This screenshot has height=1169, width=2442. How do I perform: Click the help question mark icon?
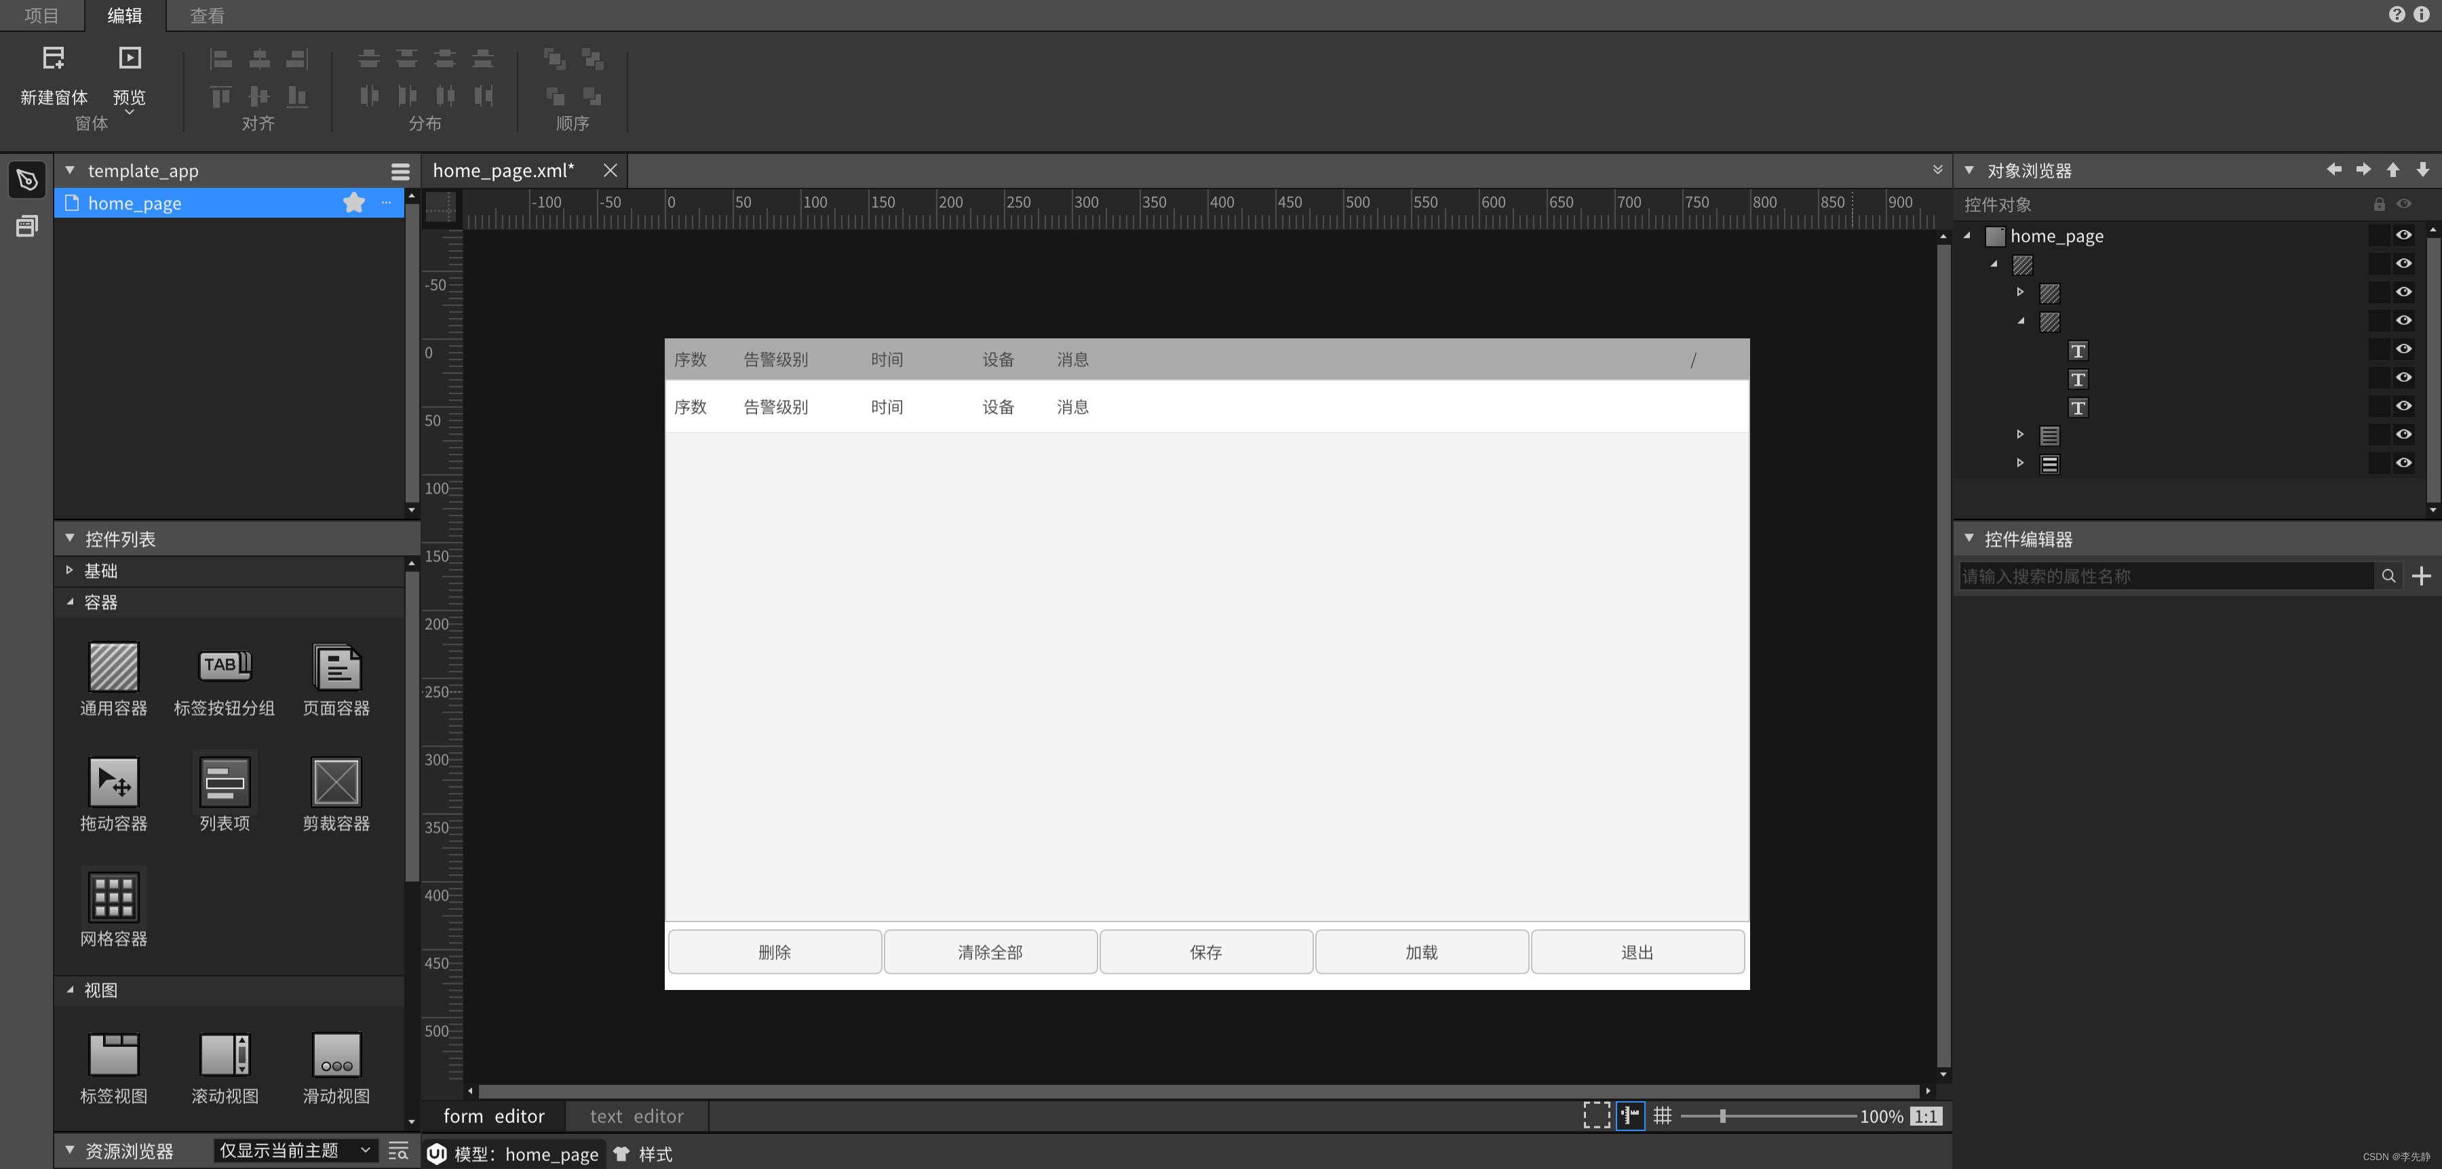[2397, 14]
